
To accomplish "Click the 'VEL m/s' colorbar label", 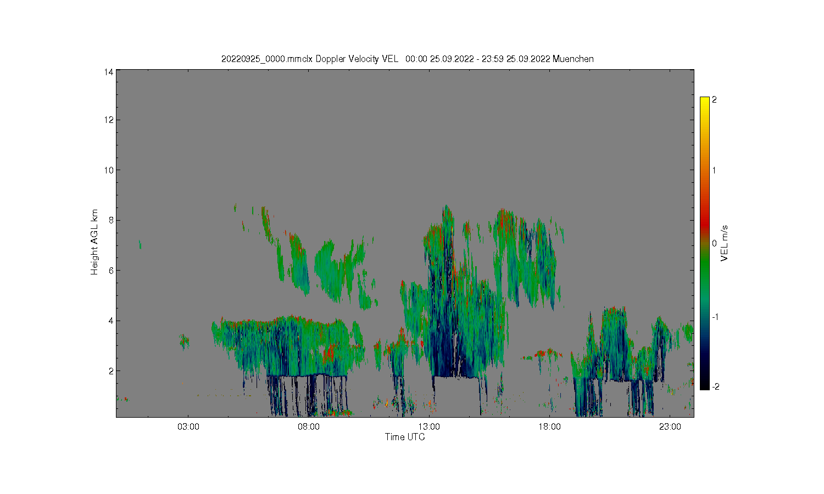I will [x=725, y=243].
